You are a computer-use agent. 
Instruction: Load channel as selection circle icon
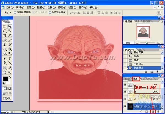141,111
